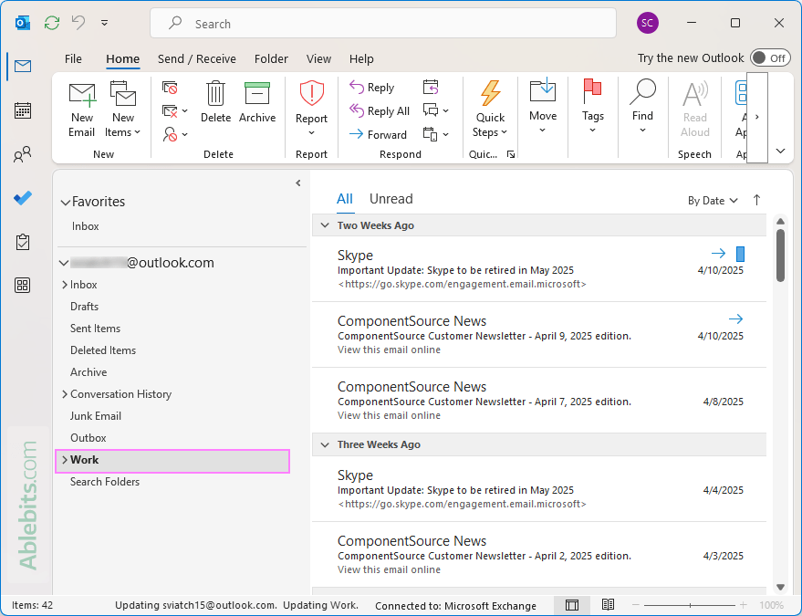Click the message list scrollbar thumb

[x=780, y=256]
